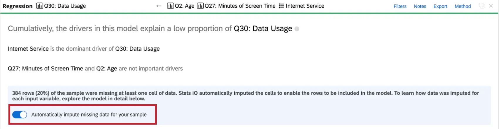The height and width of the screenshot is (129, 499).
Task: Click the chart icon next to Q2: Age
Action: pyautogui.click(x=170, y=6)
